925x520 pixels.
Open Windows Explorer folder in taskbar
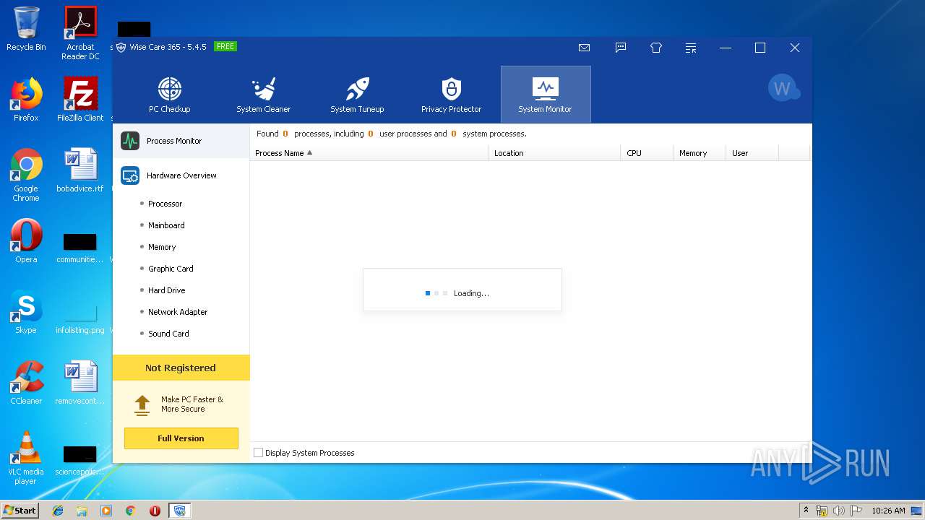[82, 511]
